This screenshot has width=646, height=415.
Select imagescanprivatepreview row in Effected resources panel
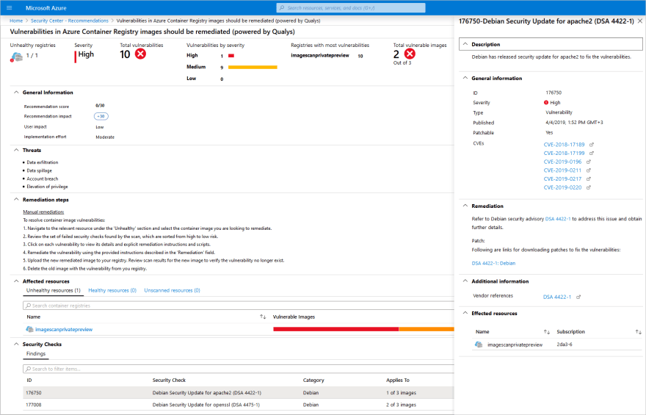[556, 344]
